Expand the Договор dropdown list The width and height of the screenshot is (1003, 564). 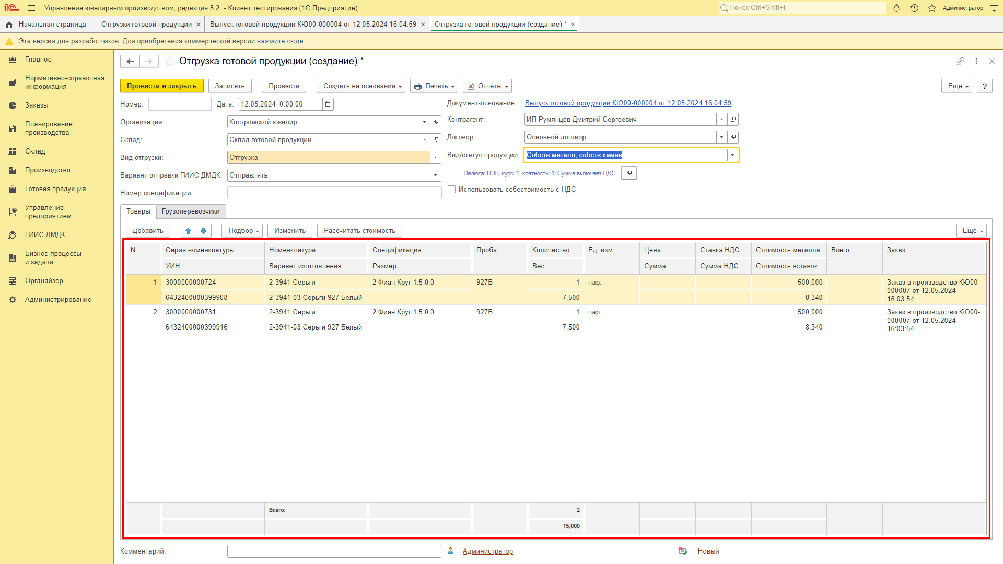721,137
